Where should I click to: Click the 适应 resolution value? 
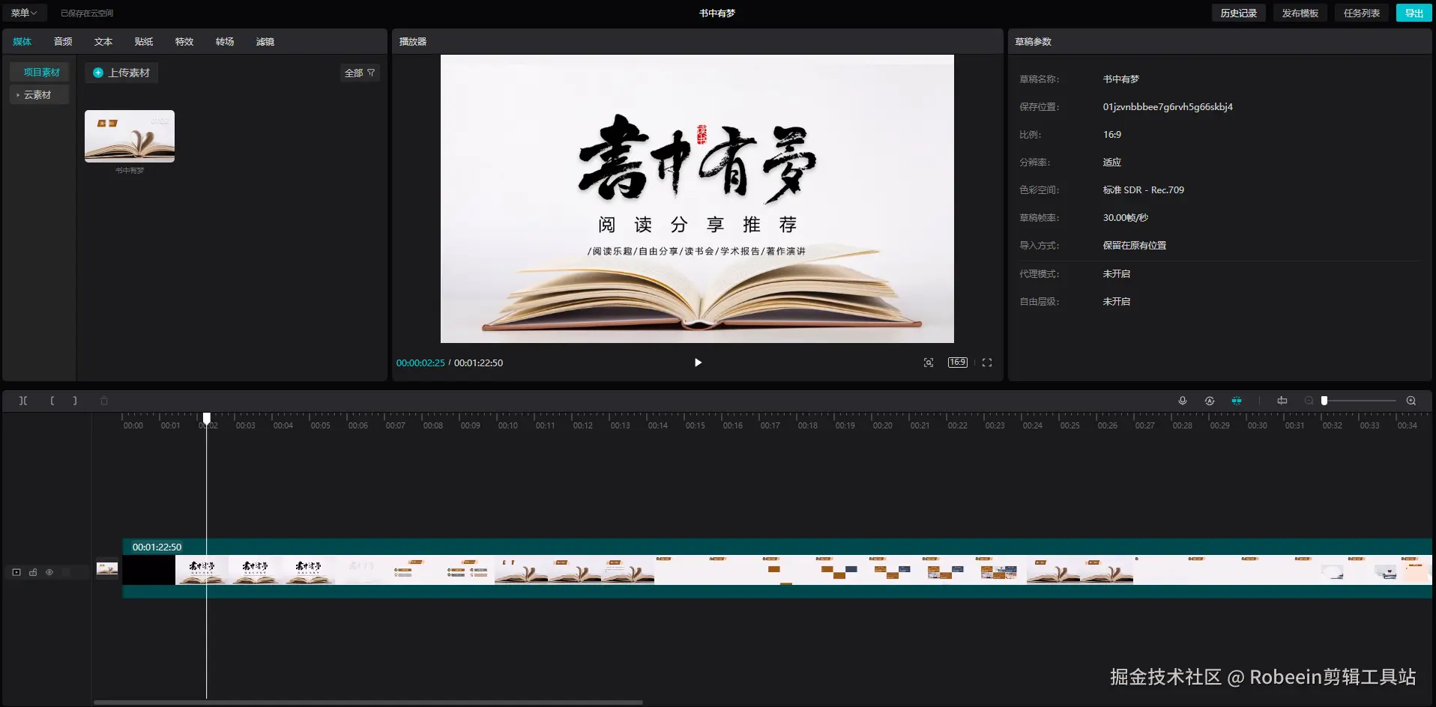pos(1112,162)
